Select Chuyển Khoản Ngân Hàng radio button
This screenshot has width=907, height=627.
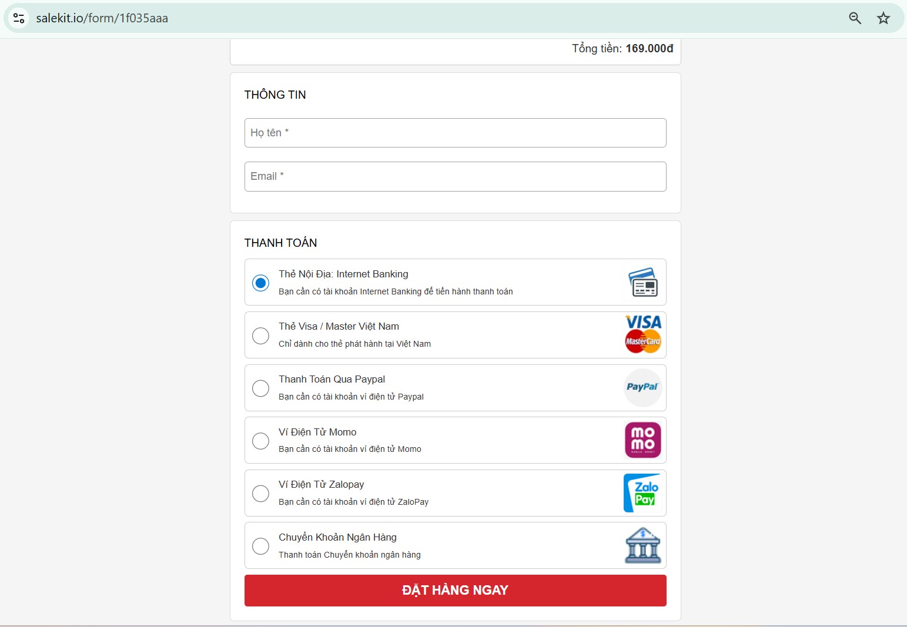click(x=260, y=546)
